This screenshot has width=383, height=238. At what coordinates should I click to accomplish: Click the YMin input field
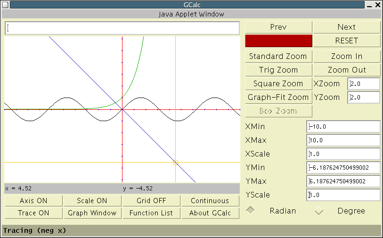tap(343, 168)
